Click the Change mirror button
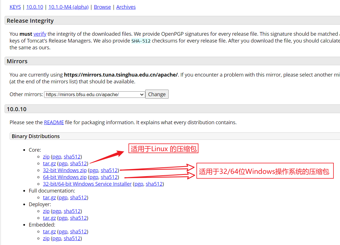The image size is (340, 245). [x=157, y=94]
